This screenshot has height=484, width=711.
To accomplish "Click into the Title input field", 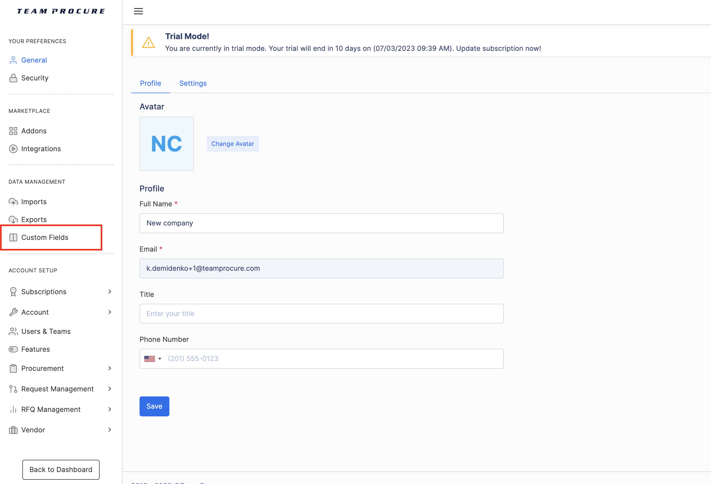I will pyautogui.click(x=321, y=314).
